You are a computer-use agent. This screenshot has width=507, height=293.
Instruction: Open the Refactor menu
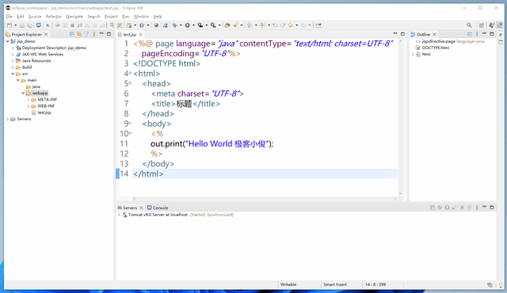click(53, 17)
